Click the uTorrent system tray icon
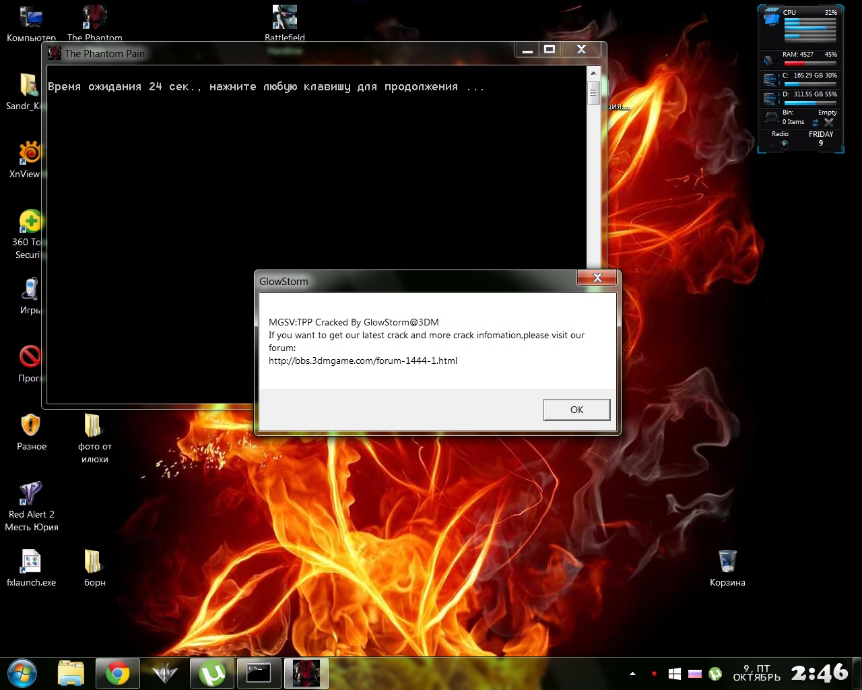 (x=715, y=674)
